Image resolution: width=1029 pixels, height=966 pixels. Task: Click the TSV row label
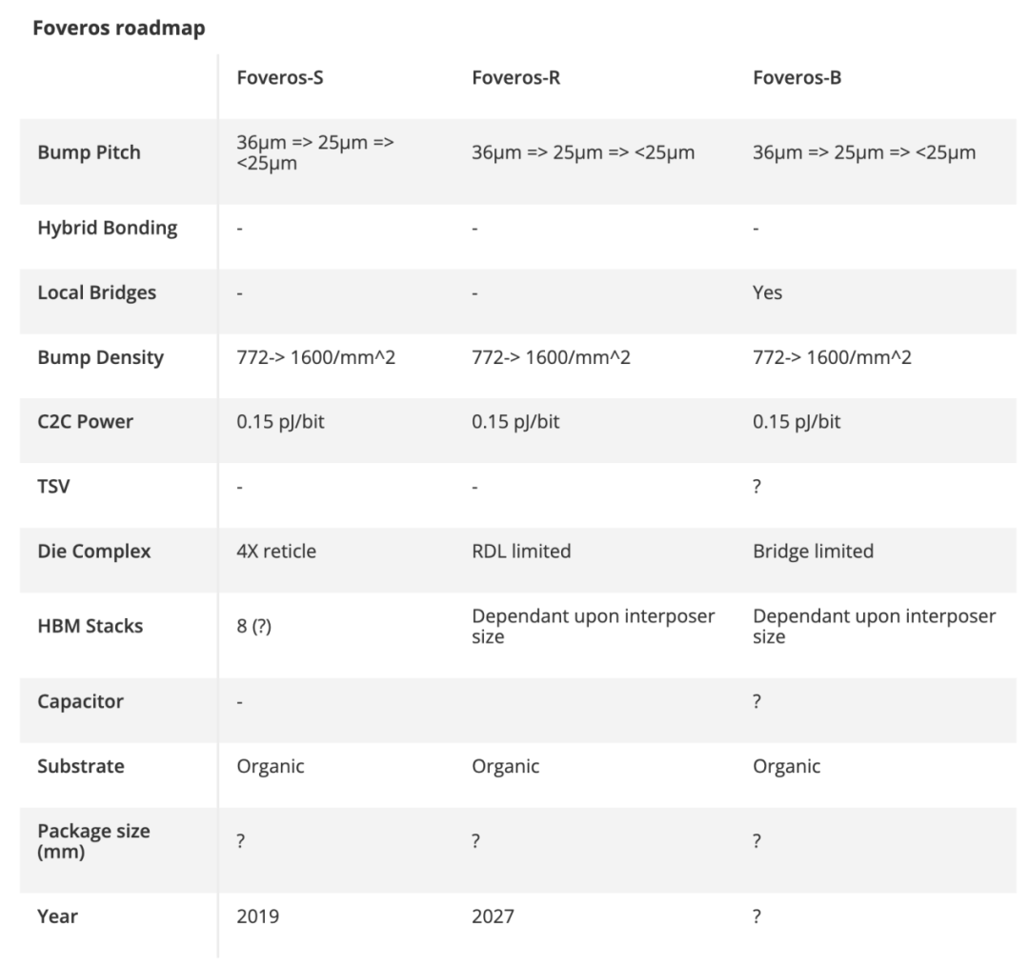[x=53, y=486]
